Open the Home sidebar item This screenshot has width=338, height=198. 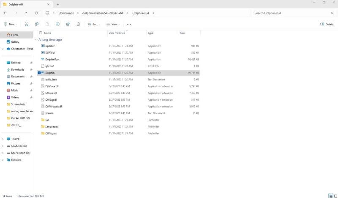tap(16, 35)
